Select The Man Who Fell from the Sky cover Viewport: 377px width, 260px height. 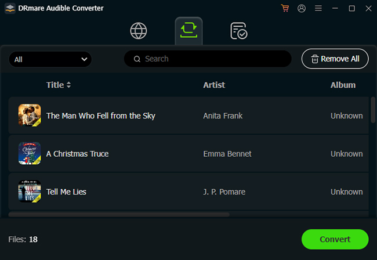coord(30,115)
